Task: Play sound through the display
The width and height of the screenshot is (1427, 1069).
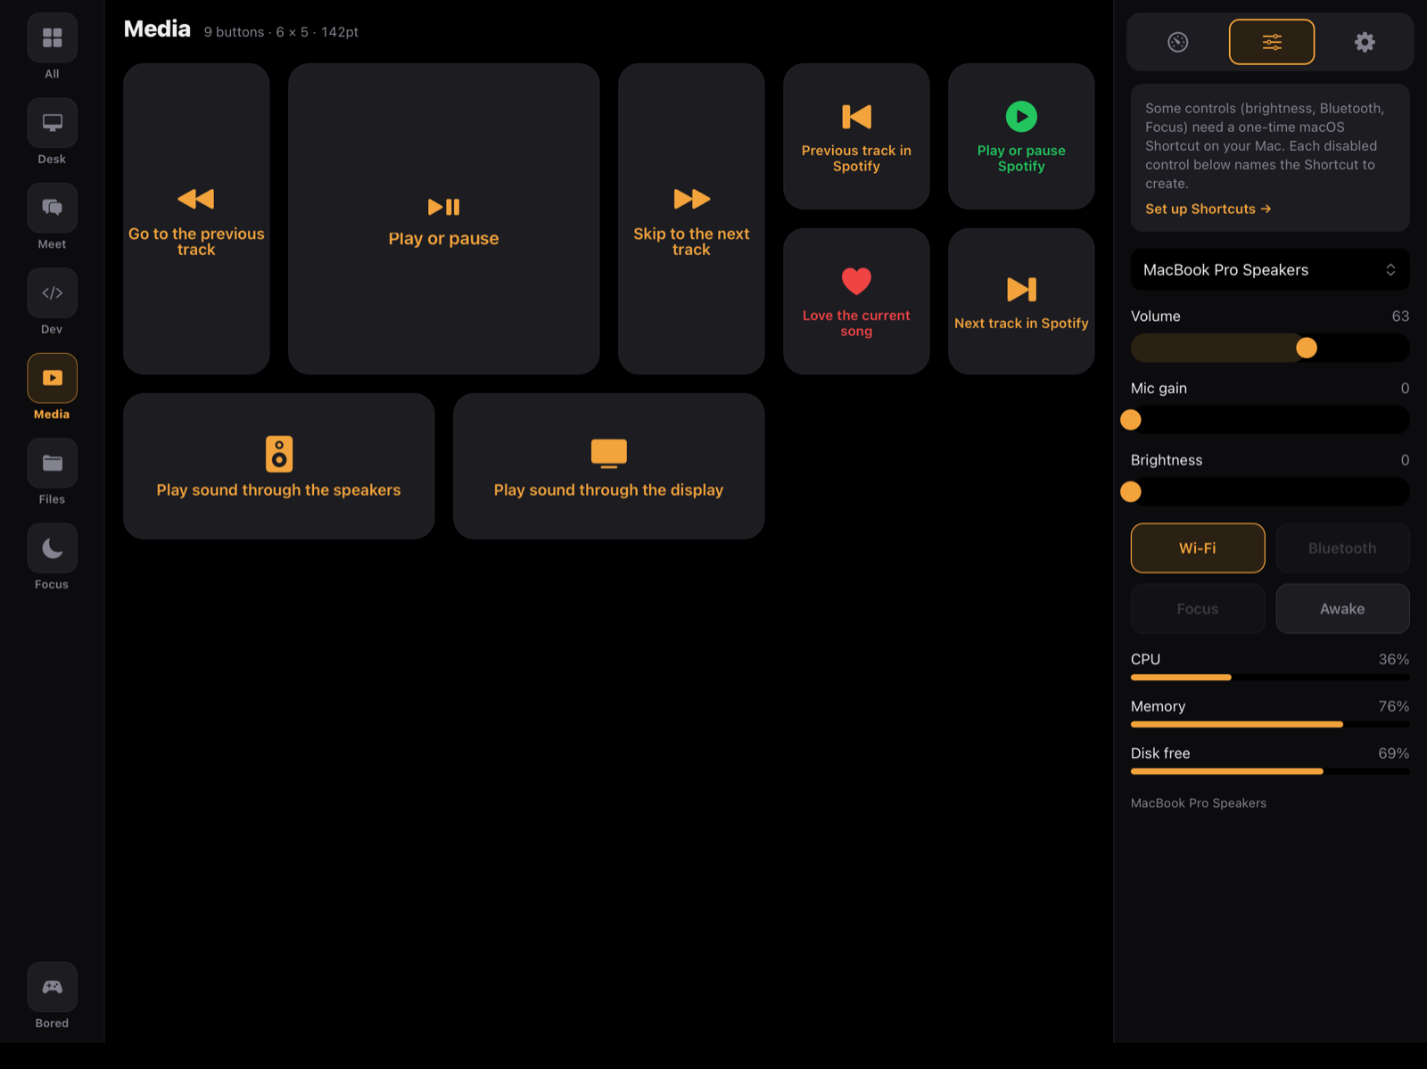Action: [x=608, y=466]
